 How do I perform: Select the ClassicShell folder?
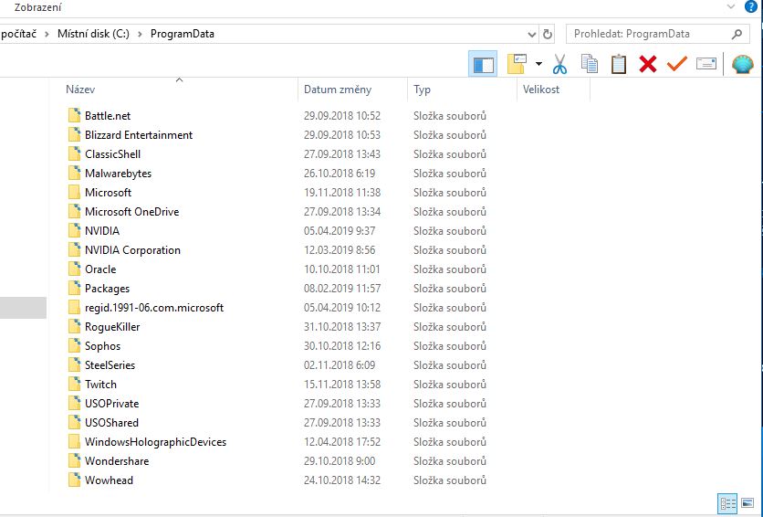[x=112, y=154]
